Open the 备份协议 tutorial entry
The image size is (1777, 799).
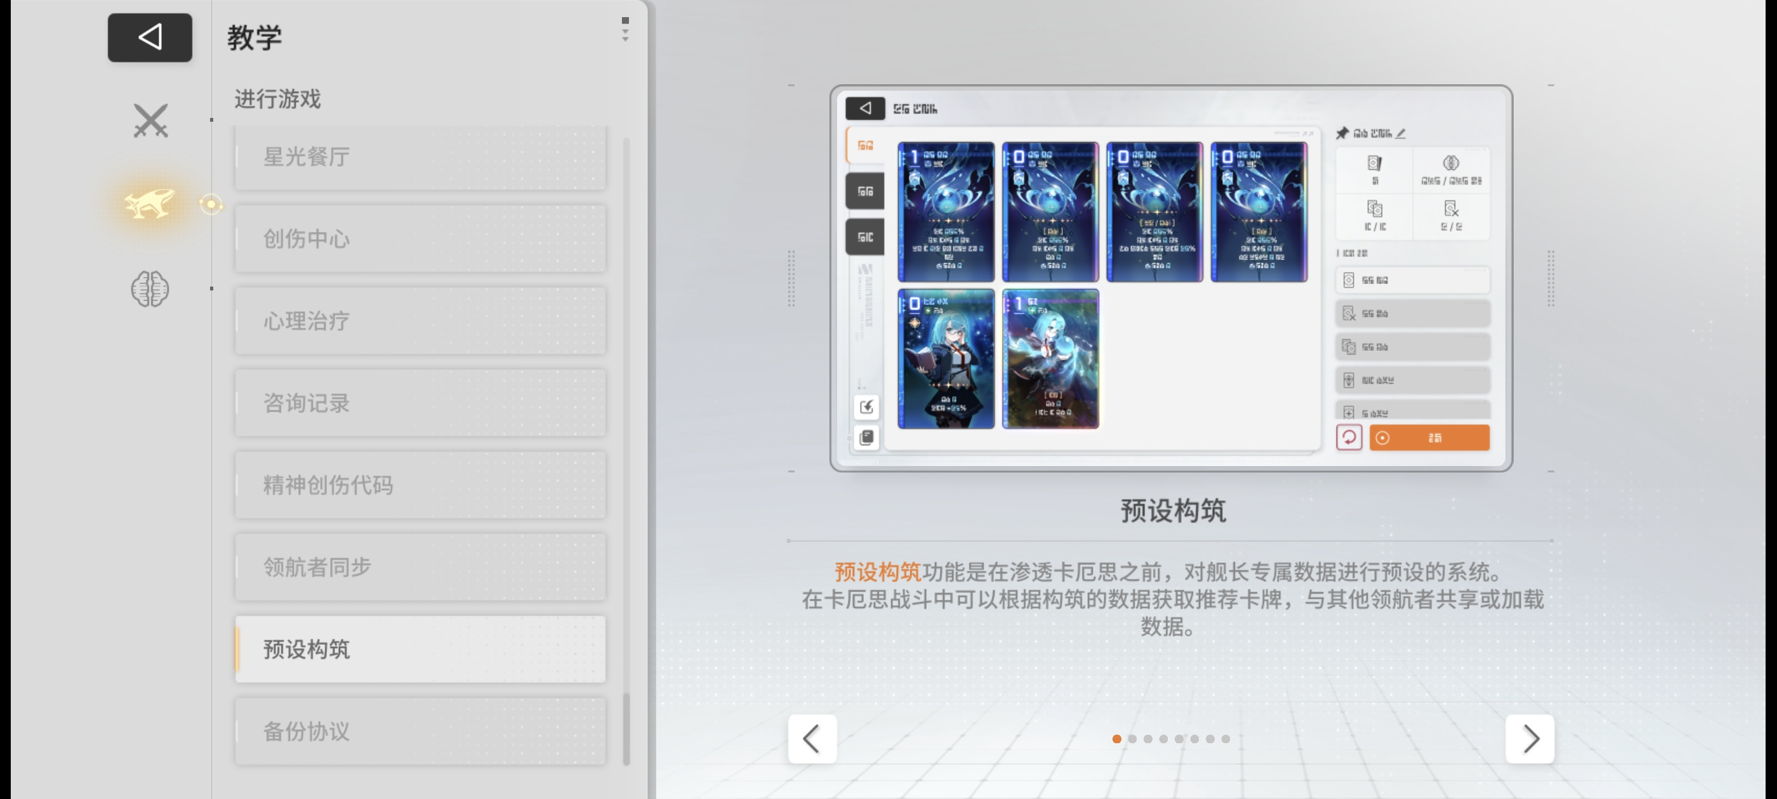[420, 731]
